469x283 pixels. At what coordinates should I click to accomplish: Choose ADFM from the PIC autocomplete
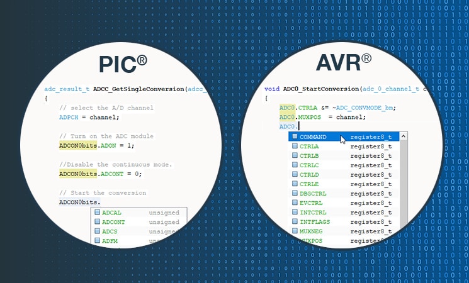point(110,241)
